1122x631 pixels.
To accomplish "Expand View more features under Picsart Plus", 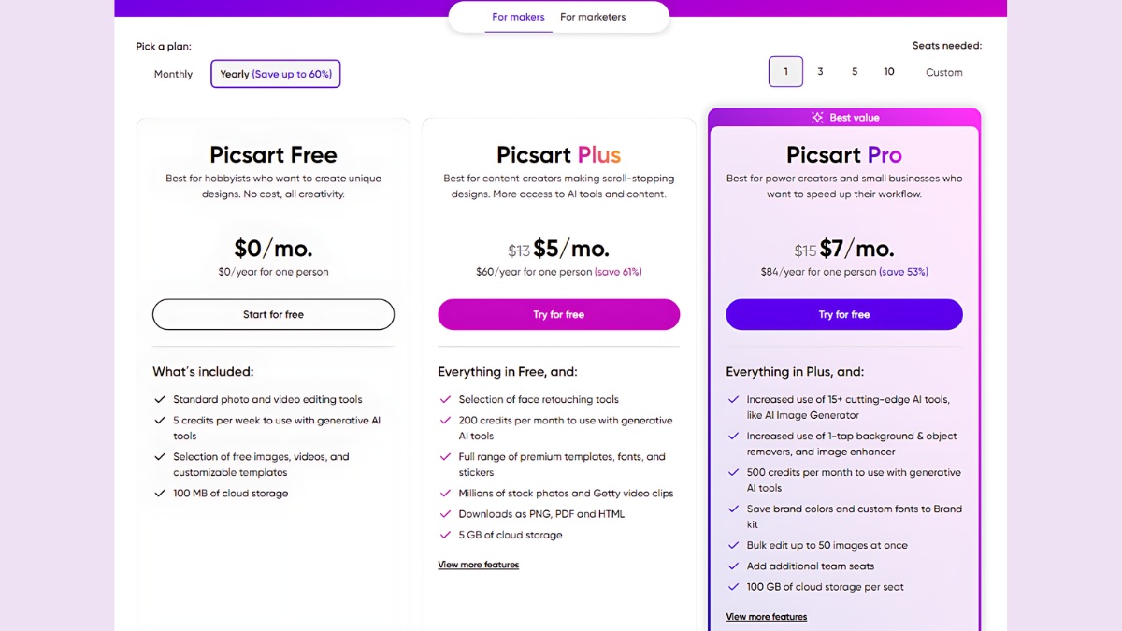I will 479,565.
